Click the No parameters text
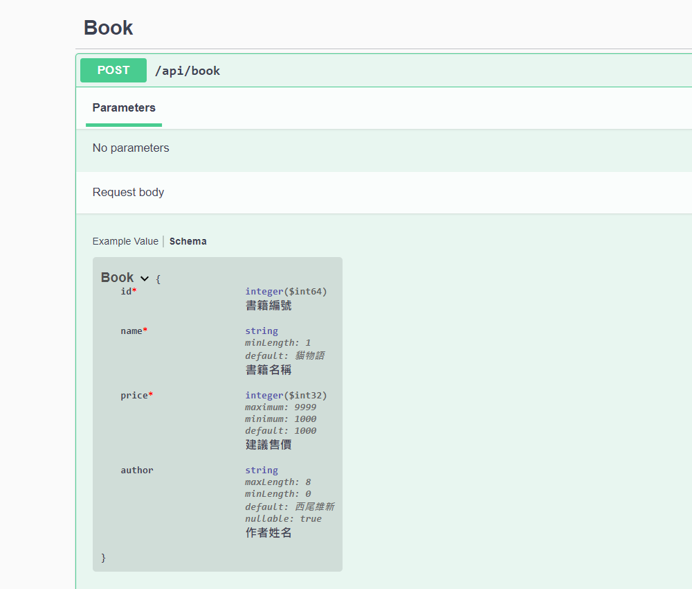Screen dimensions: 692x589 point(131,148)
